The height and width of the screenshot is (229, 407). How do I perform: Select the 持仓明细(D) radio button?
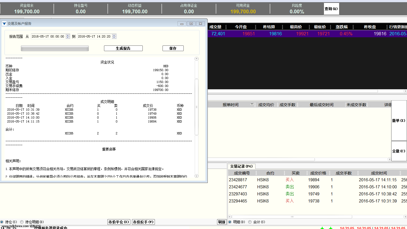click(x=22, y=222)
